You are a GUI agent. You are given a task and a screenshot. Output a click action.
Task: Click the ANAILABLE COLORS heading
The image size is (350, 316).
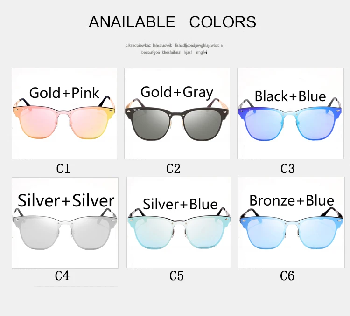pos(172,22)
